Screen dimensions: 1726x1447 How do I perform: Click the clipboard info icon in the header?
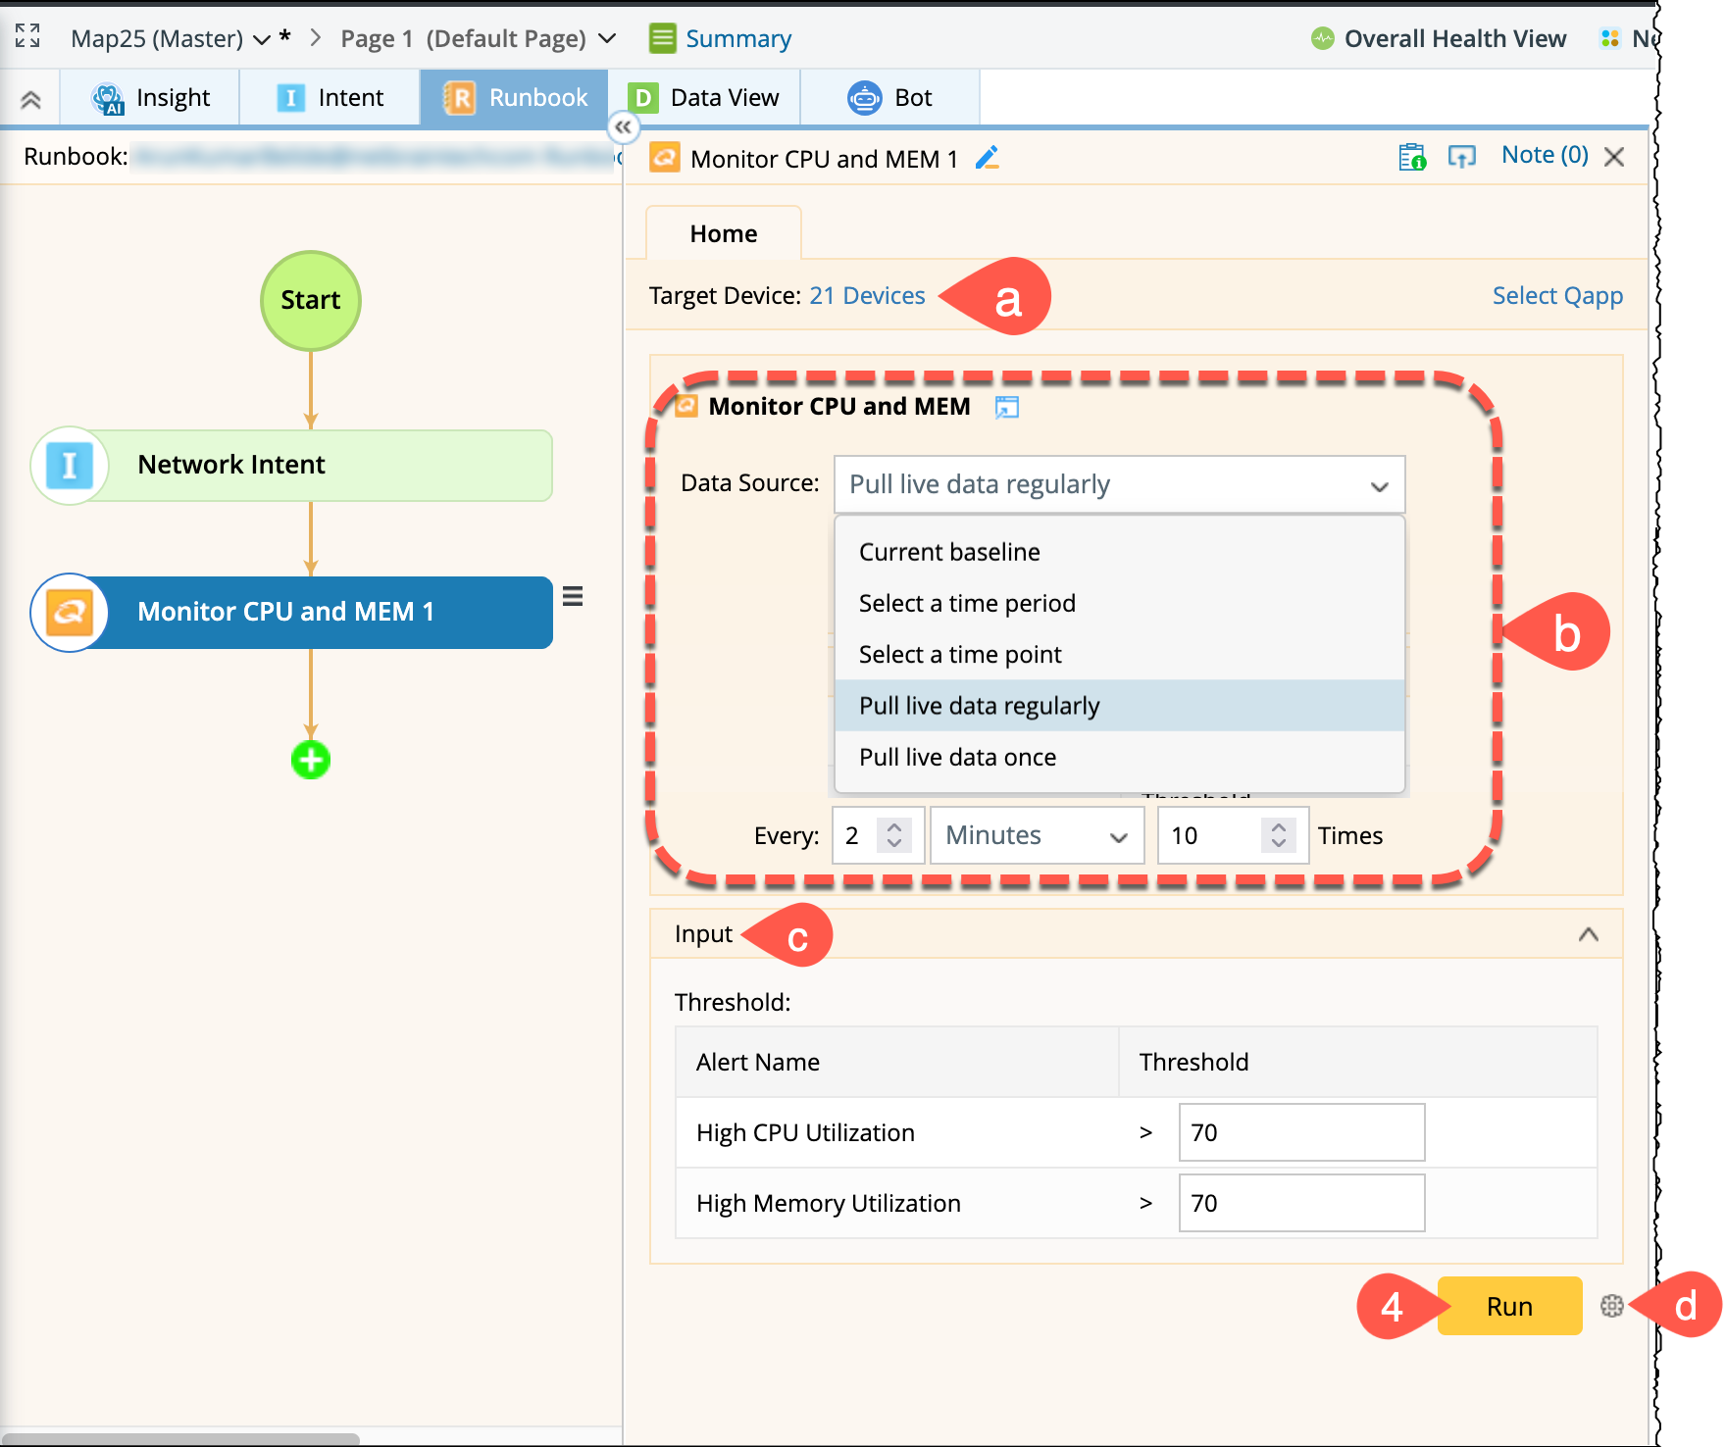1411,157
